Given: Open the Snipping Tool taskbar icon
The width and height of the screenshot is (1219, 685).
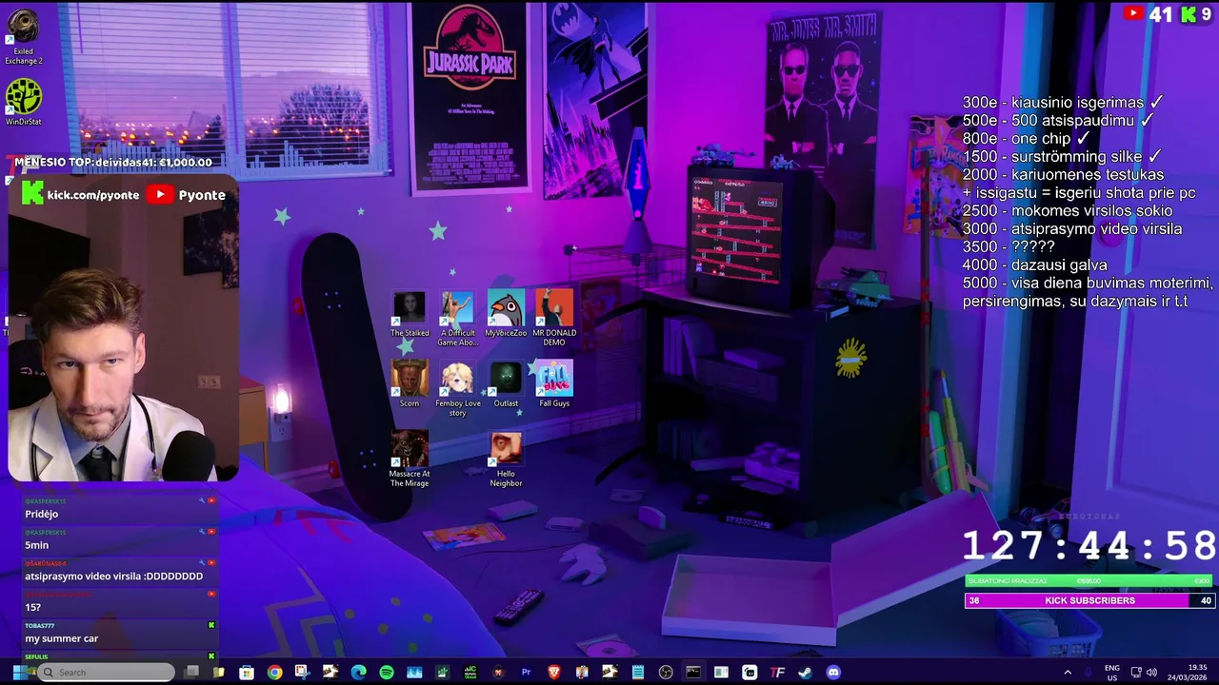Looking at the screenshot, I should tap(302, 672).
